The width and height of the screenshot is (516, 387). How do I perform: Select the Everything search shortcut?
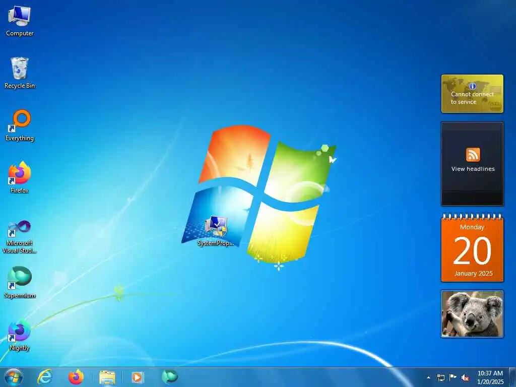coord(20,125)
